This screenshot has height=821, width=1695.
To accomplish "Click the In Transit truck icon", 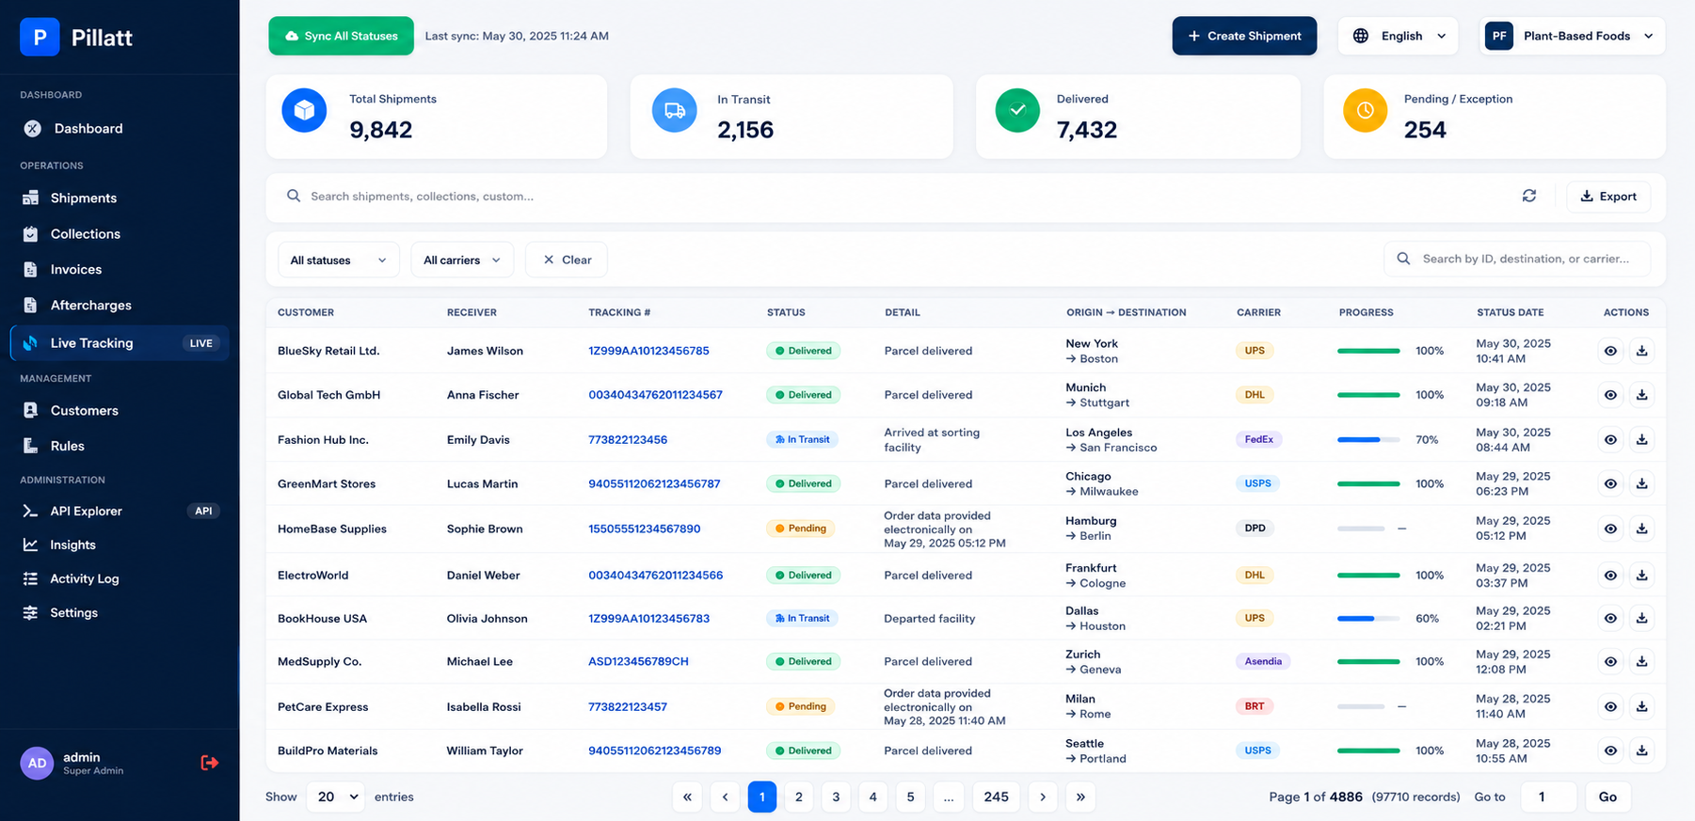I will (675, 110).
